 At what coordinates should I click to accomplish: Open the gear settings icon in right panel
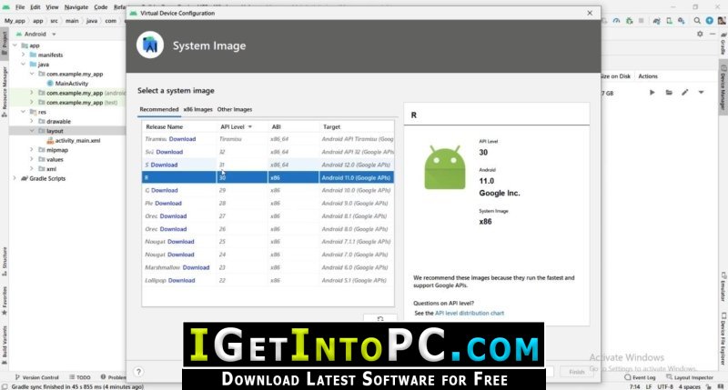pyautogui.click(x=700, y=34)
